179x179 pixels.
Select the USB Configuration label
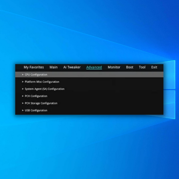coord(36,110)
